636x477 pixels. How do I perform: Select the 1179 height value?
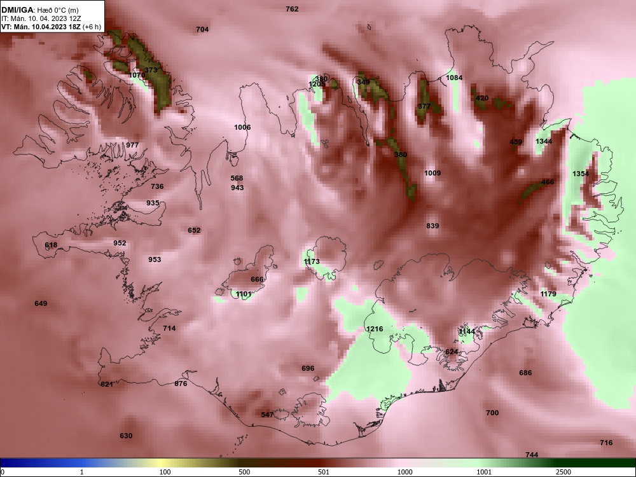(x=548, y=294)
